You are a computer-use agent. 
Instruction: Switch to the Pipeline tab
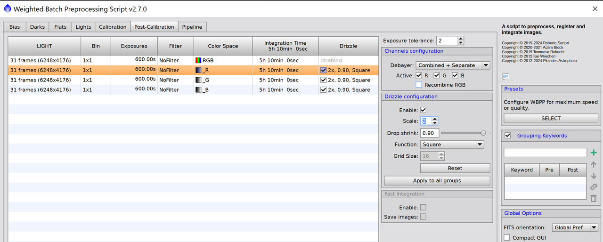click(x=192, y=27)
